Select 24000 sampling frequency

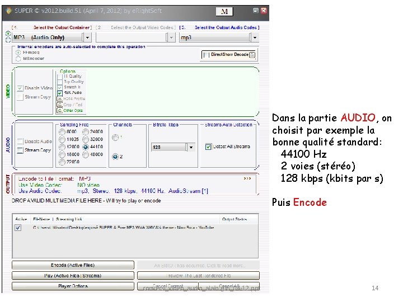[86, 132]
